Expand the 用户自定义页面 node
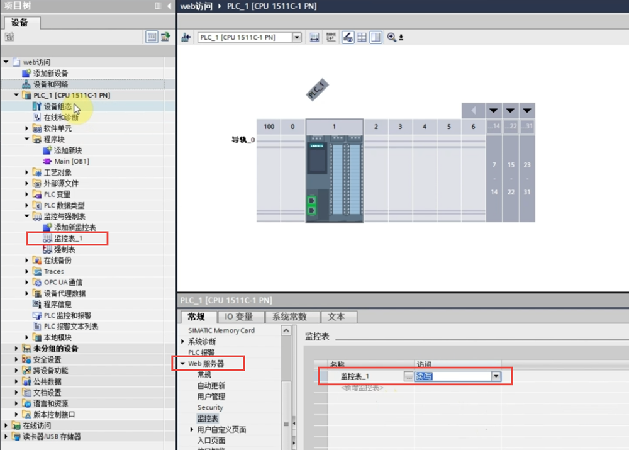The image size is (629, 450). tap(192, 430)
